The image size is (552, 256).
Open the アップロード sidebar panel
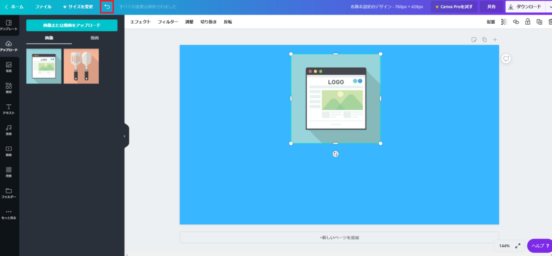(9, 46)
